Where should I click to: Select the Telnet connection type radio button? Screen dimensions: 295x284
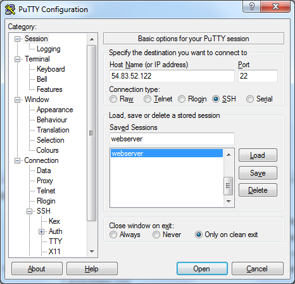[x=147, y=99]
